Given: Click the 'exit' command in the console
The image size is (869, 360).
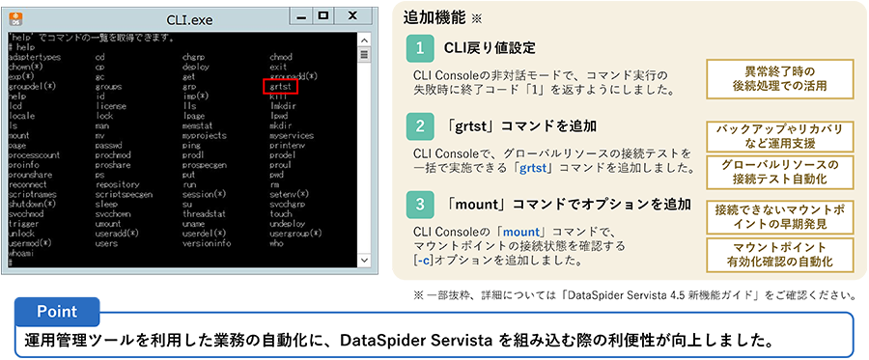Looking at the screenshot, I should click(x=278, y=67).
